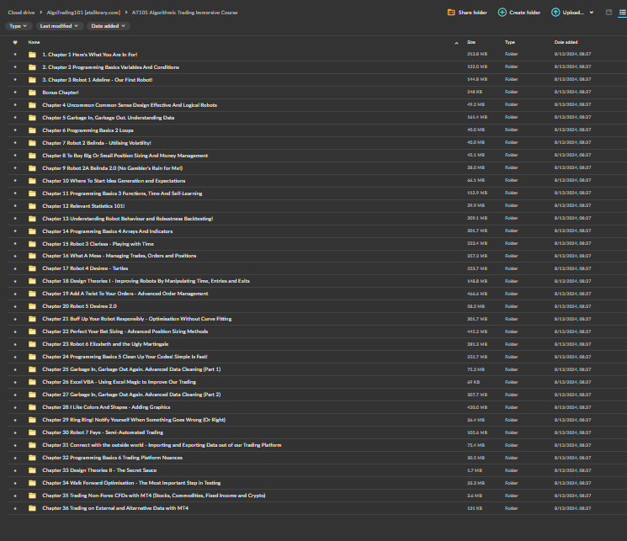Toggle favourite dot for Chapter 29 Ring Ring
This screenshot has width=627, height=541.
[15, 420]
